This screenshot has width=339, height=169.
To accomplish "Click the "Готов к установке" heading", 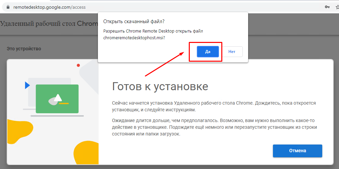I will 160,86.
